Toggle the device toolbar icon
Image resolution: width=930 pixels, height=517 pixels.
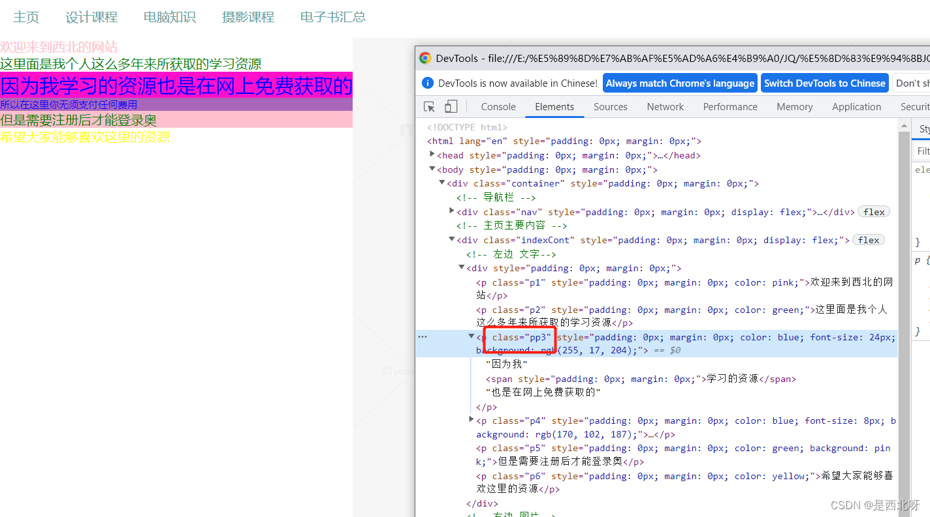pyautogui.click(x=451, y=107)
